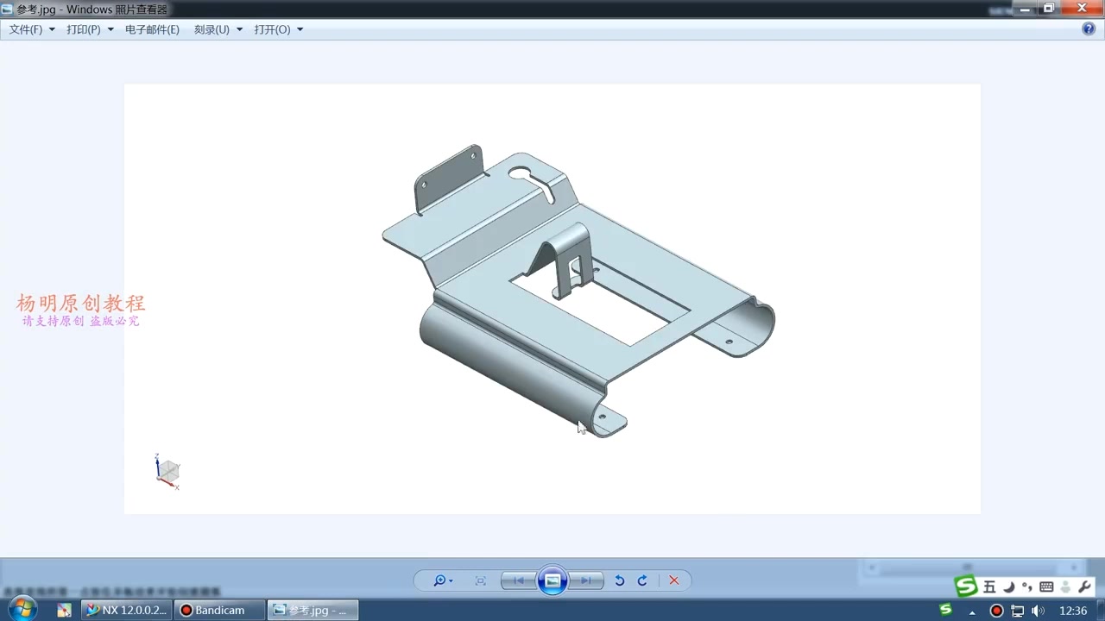
Task: Start the slide show with center button
Action: 552,580
